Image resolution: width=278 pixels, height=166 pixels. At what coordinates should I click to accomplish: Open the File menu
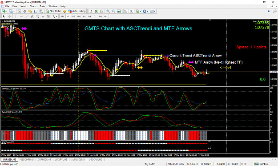[x=7, y=6]
